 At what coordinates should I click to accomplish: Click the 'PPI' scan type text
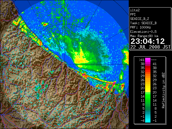click(133, 15)
